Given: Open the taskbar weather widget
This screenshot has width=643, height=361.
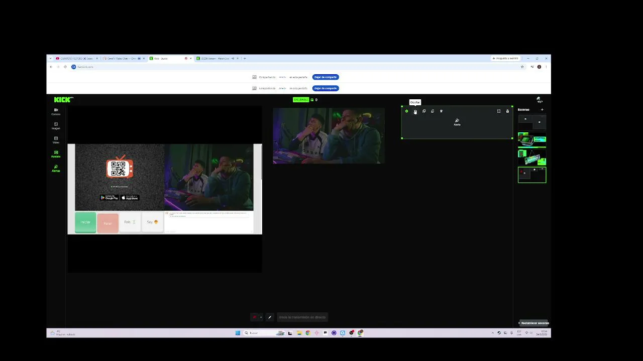Looking at the screenshot, I should click(x=63, y=333).
